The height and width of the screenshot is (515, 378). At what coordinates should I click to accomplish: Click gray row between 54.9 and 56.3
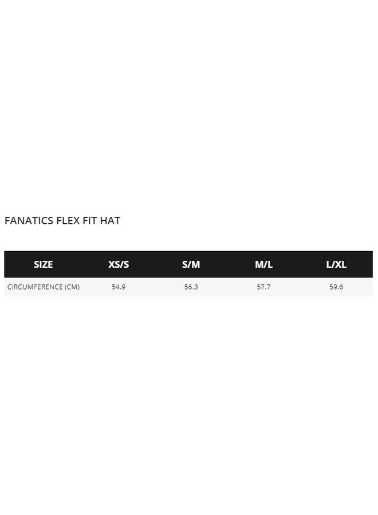(x=155, y=287)
